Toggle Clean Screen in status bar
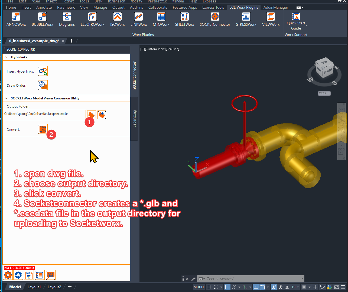The width and height of the screenshot is (348, 292). click(x=337, y=287)
